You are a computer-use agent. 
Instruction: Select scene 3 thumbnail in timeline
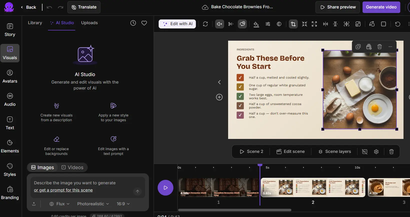point(389,187)
